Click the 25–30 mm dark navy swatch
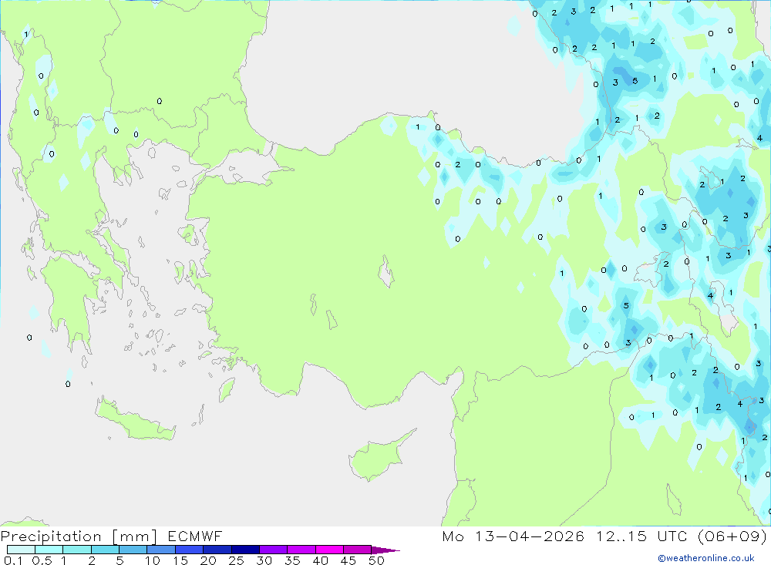Image resolution: width=771 pixels, height=565 pixels. tap(245, 550)
